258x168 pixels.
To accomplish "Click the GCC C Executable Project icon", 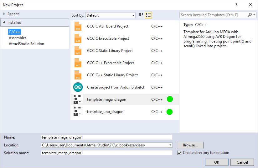I will [x=78, y=38].
